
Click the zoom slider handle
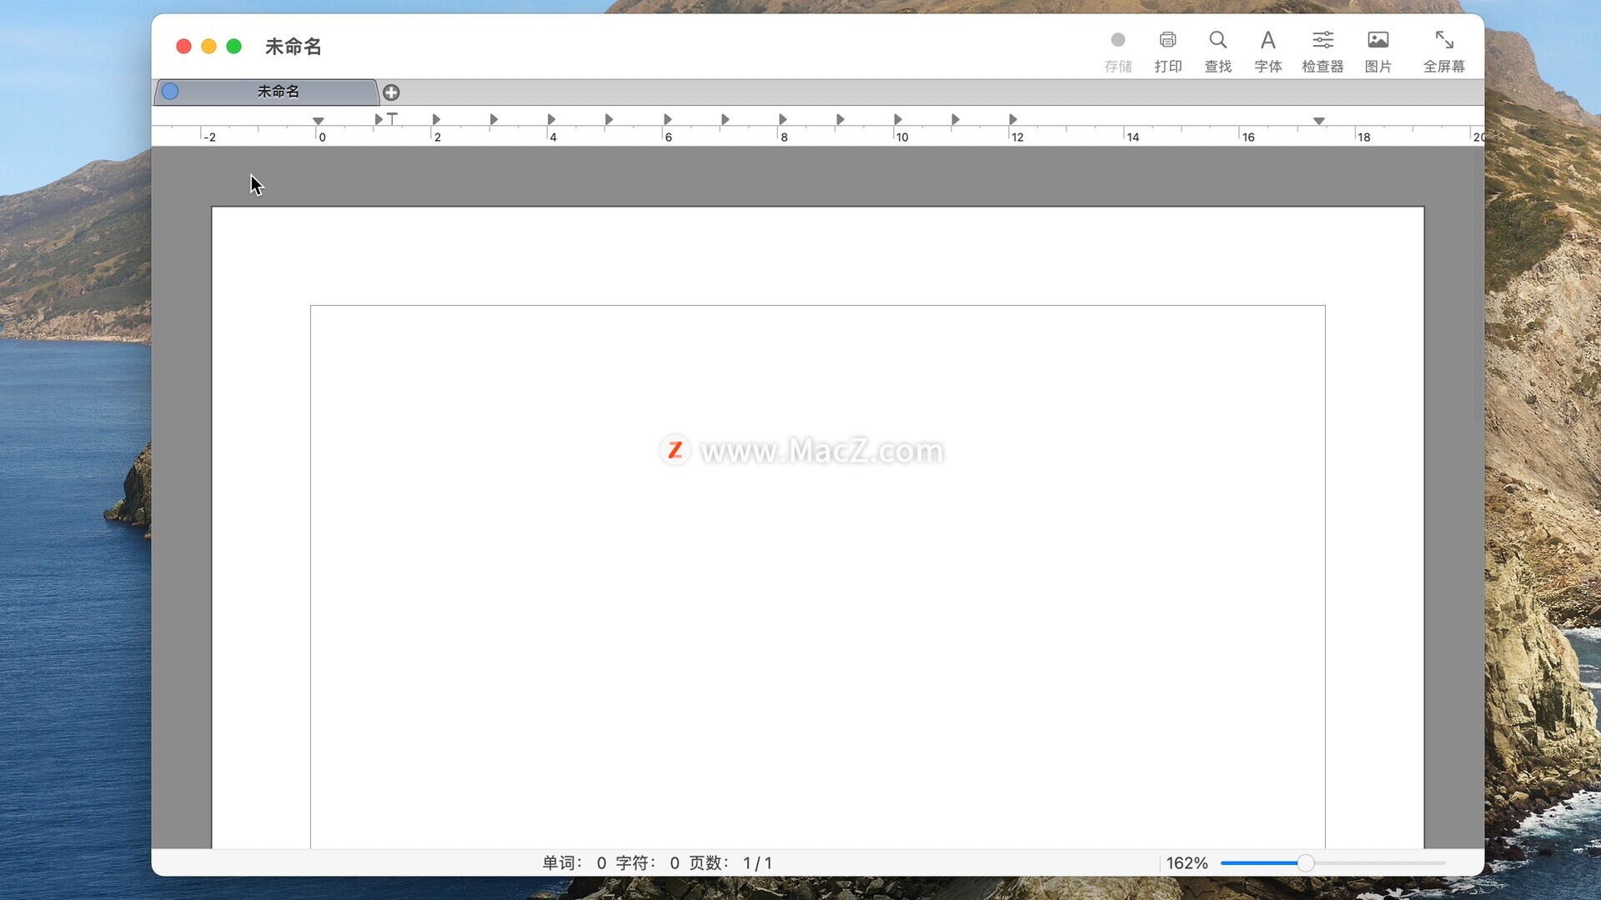[1306, 863]
